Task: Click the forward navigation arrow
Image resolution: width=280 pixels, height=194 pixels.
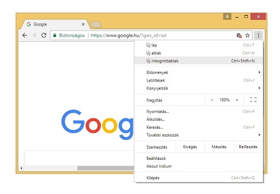Action: pos(34,35)
